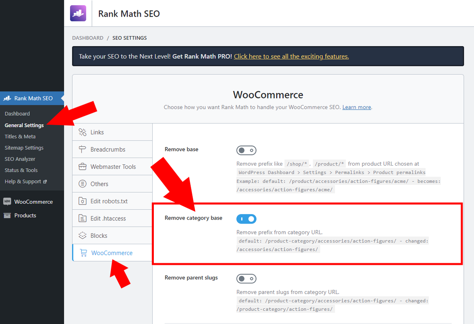Click the Rank Math SEO sidebar chart icon
This screenshot has width=474, height=324.
pos(7,98)
